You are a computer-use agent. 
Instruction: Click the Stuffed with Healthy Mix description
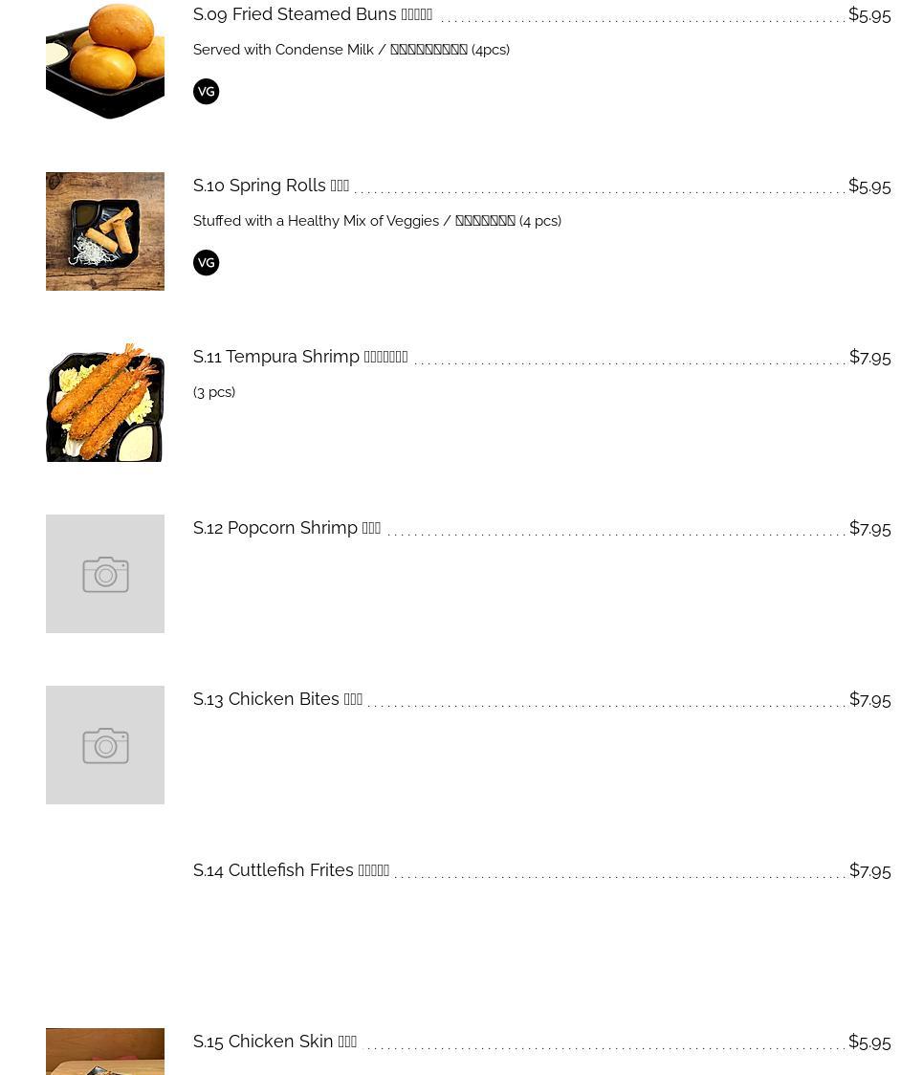coord(377,221)
